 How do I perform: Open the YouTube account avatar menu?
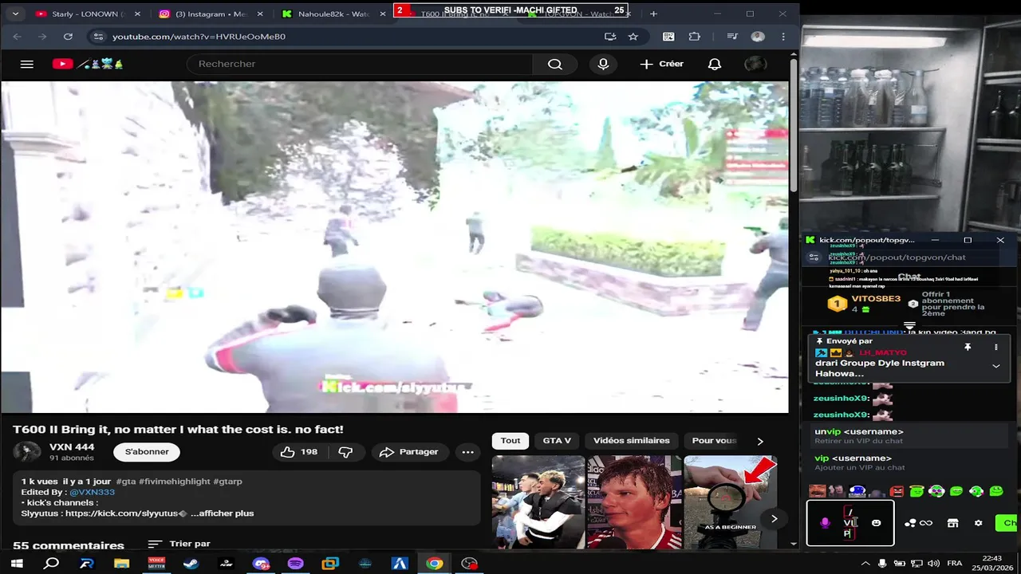[x=755, y=64]
